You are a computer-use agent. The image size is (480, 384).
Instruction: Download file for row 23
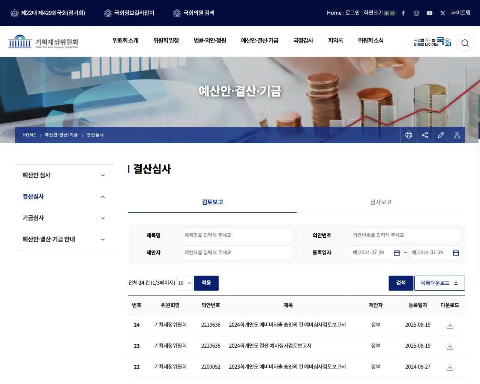point(450,346)
